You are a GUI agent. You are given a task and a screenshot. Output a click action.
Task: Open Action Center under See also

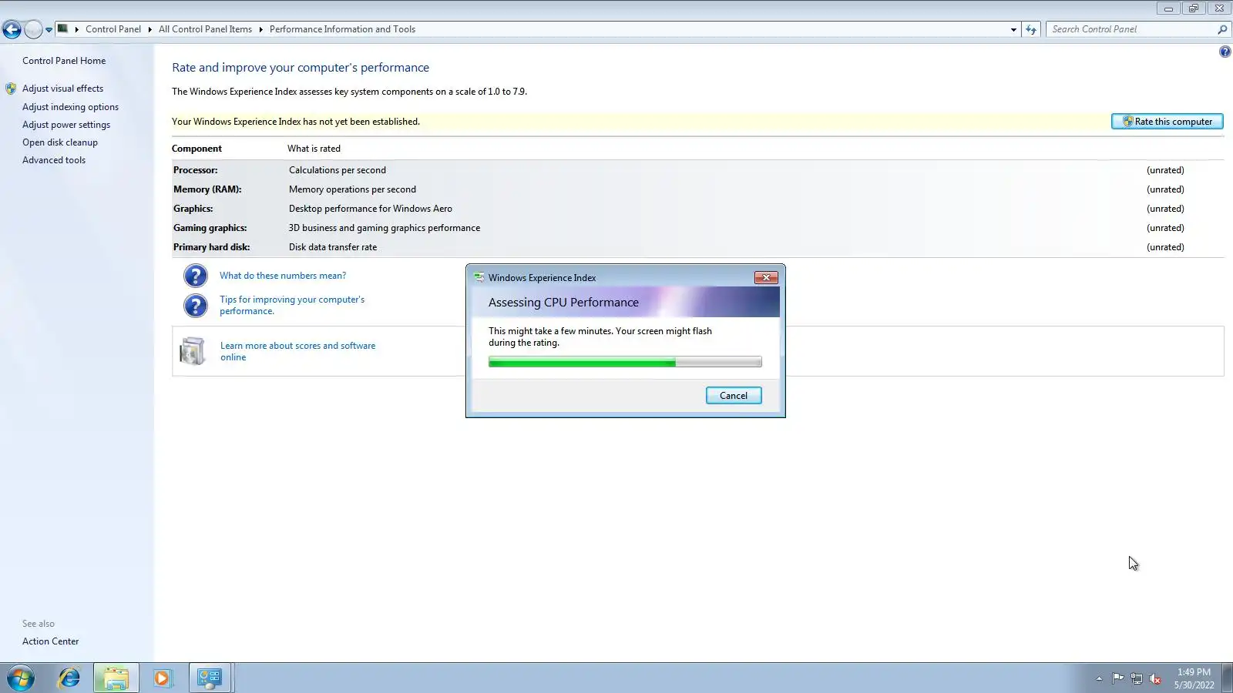click(x=50, y=641)
